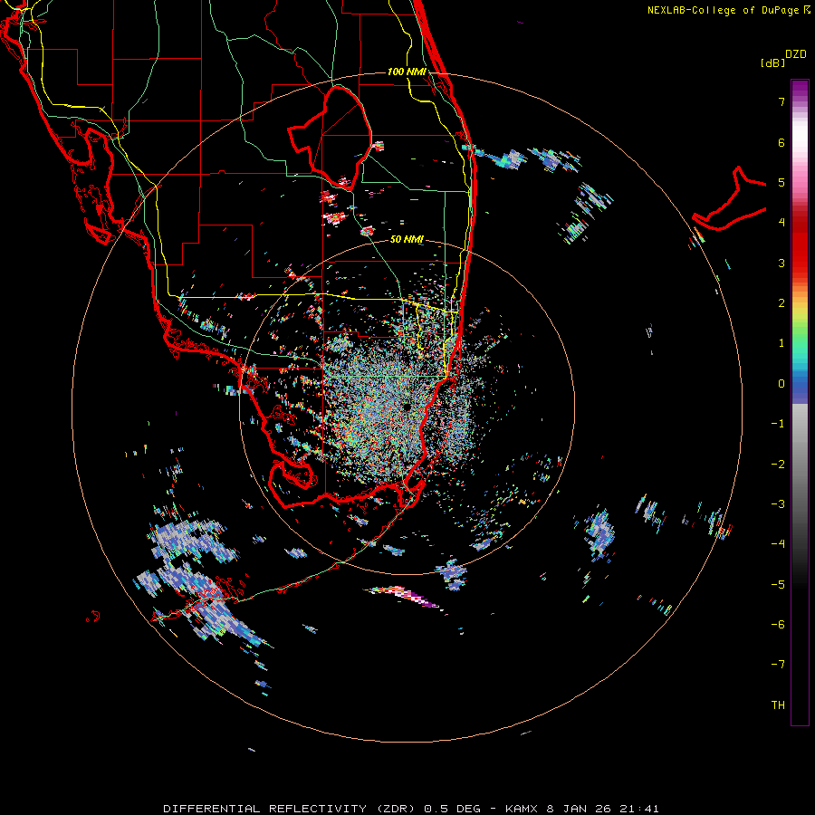Click the TH threshold label on the color scale

point(778,705)
